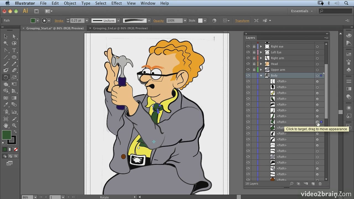354x199 pixels.
Task: Hide the Head layer
Action: pyautogui.click(x=248, y=64)
